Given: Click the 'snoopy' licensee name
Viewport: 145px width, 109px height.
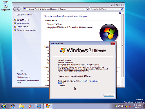Looking at the screenshot, I should coord(63,85).
